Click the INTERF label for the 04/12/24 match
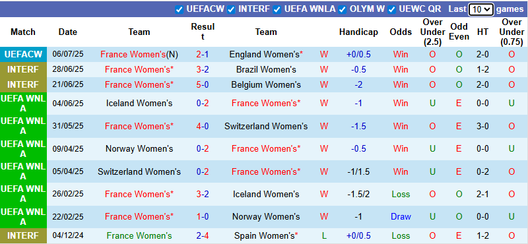The image size is (528, 244). point(23,236)
